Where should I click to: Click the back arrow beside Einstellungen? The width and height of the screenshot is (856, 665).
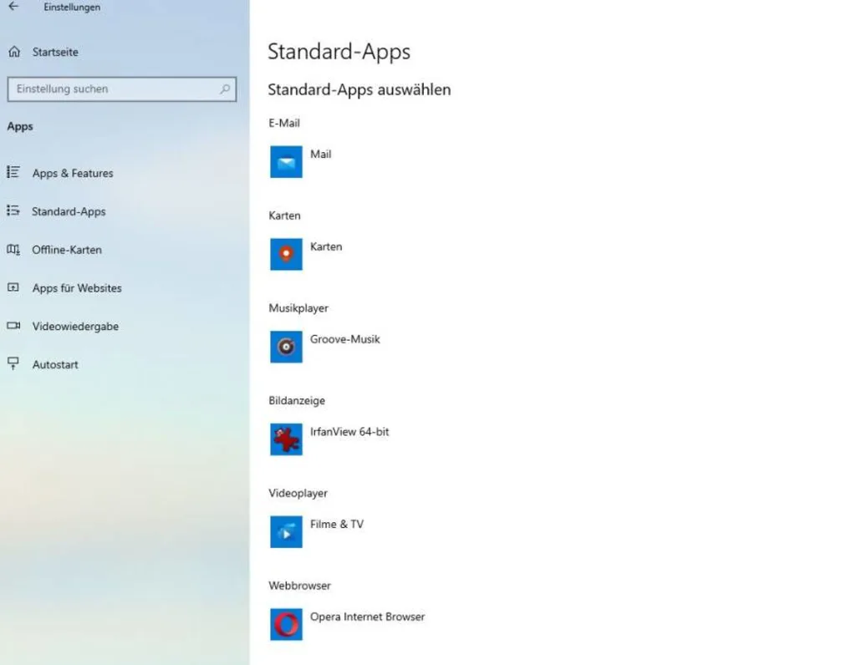click(x=13, y=7)
